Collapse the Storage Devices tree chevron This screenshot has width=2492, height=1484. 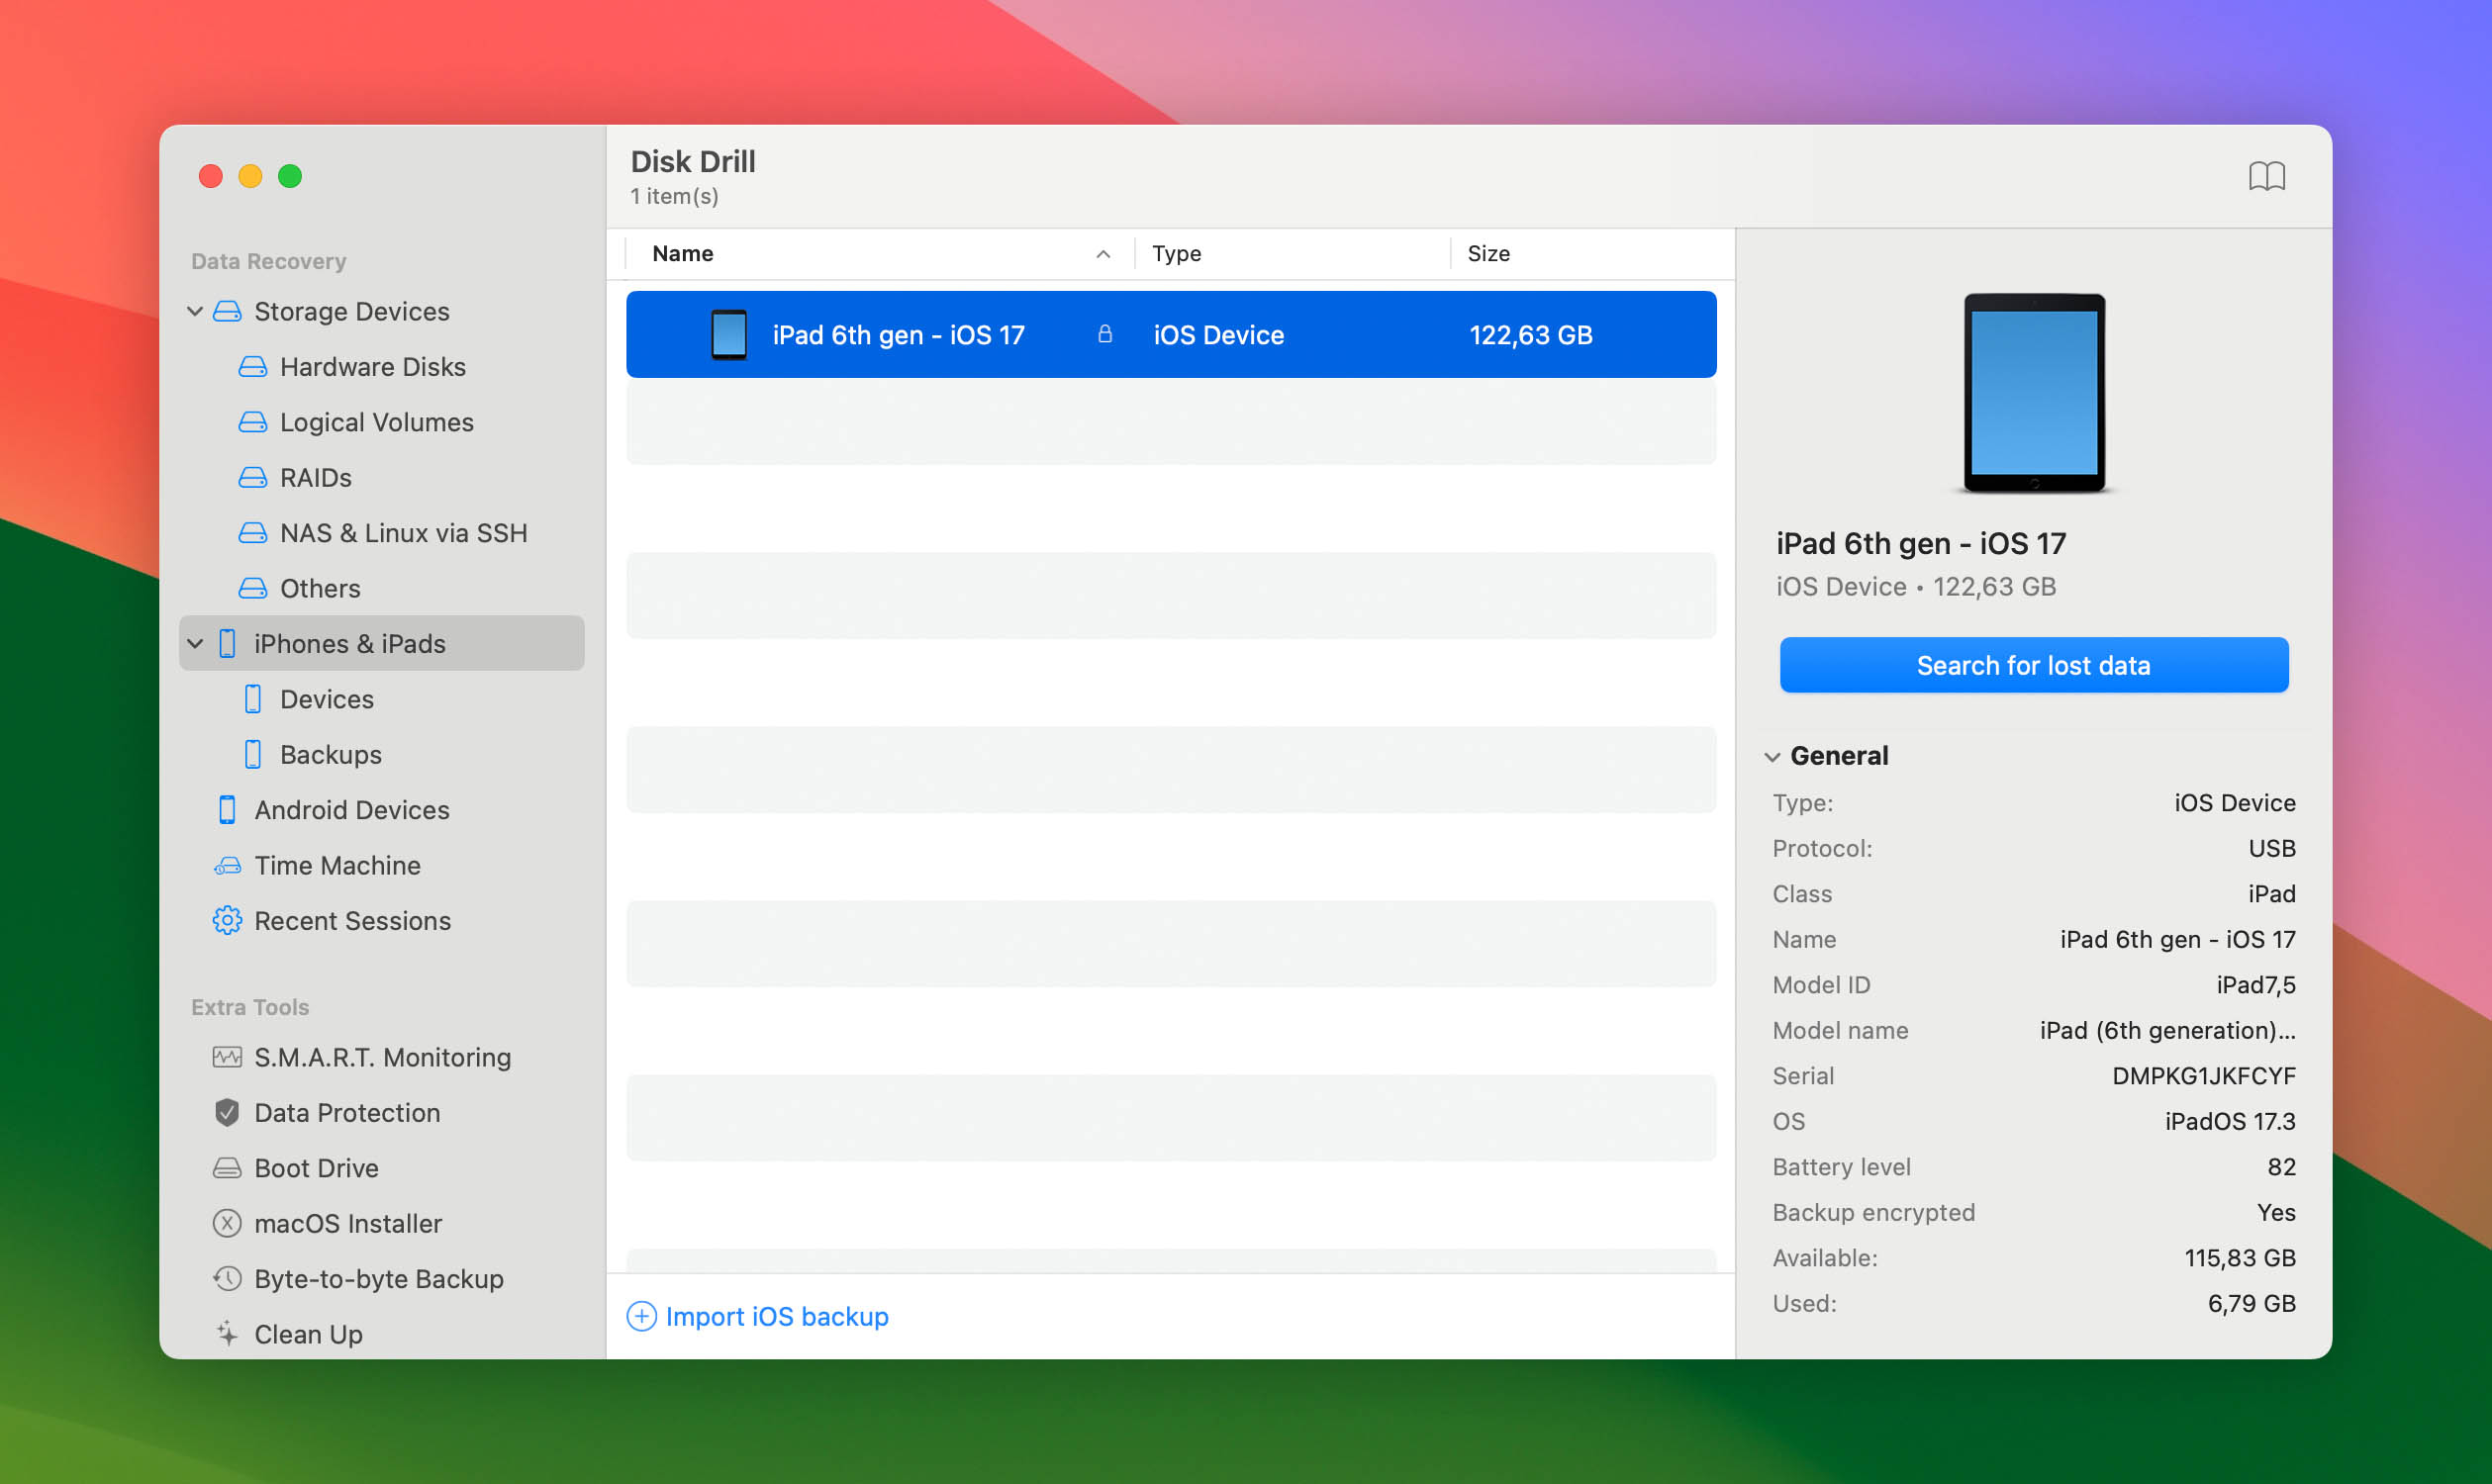tap(195, 311)
